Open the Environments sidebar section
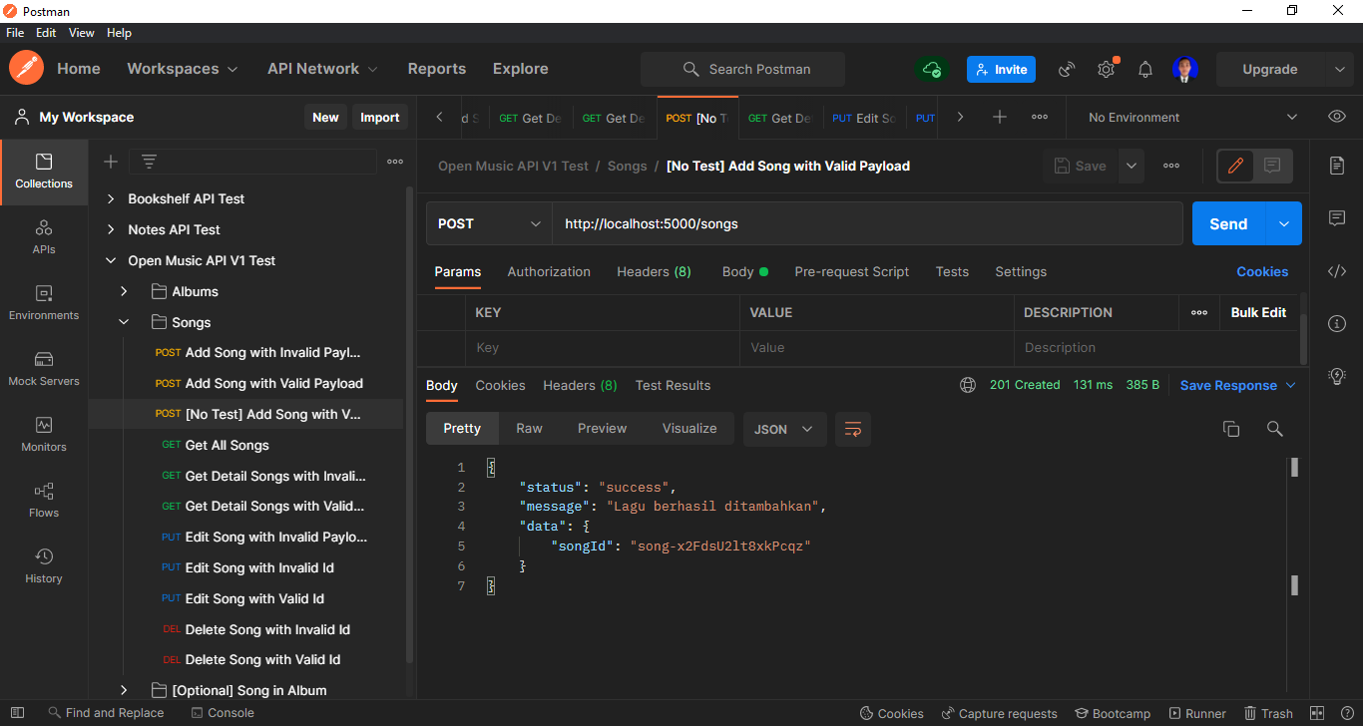 coord(44,303)
